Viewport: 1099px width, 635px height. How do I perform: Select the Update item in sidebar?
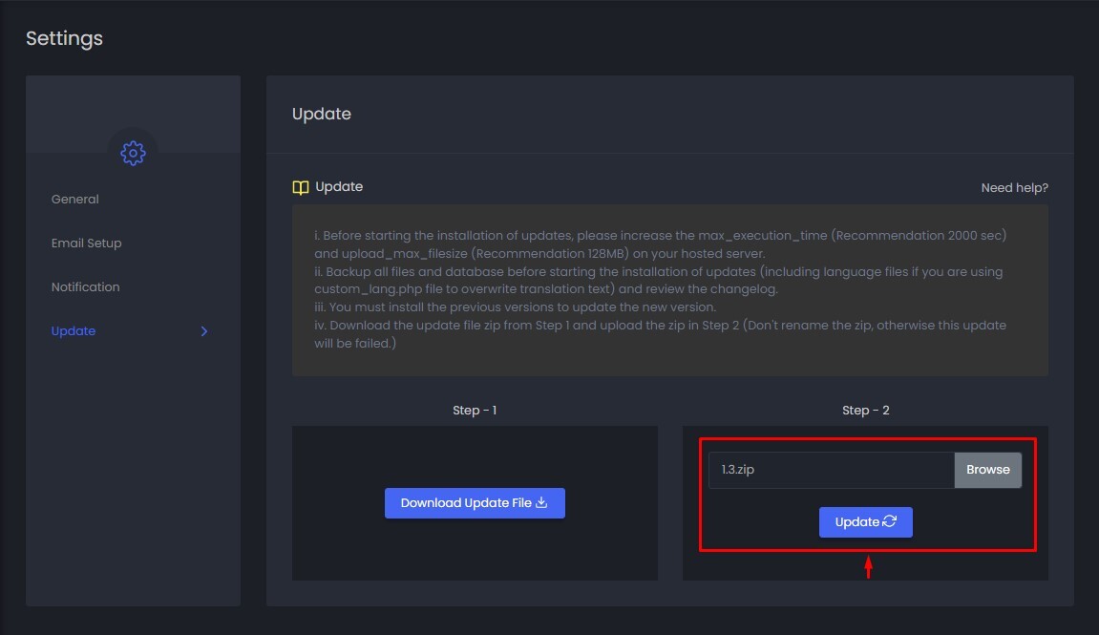click(x=74, y=331)
